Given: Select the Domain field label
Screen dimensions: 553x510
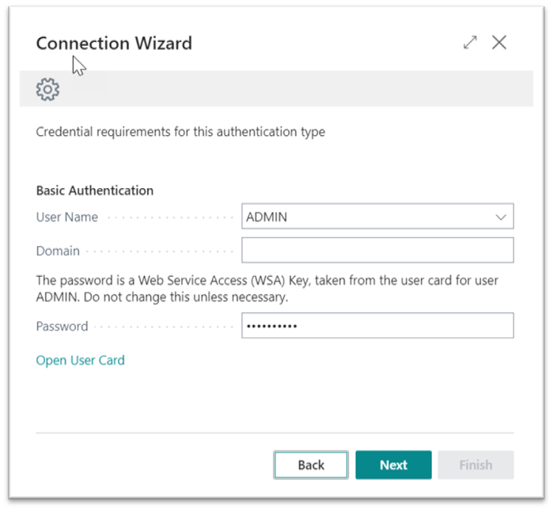Looking at the screenshot, I should (x=58, y=251).
